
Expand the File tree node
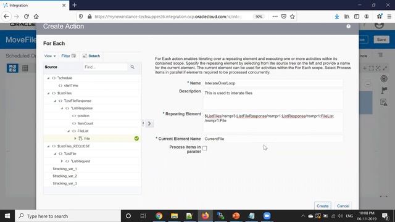(75, 138)
